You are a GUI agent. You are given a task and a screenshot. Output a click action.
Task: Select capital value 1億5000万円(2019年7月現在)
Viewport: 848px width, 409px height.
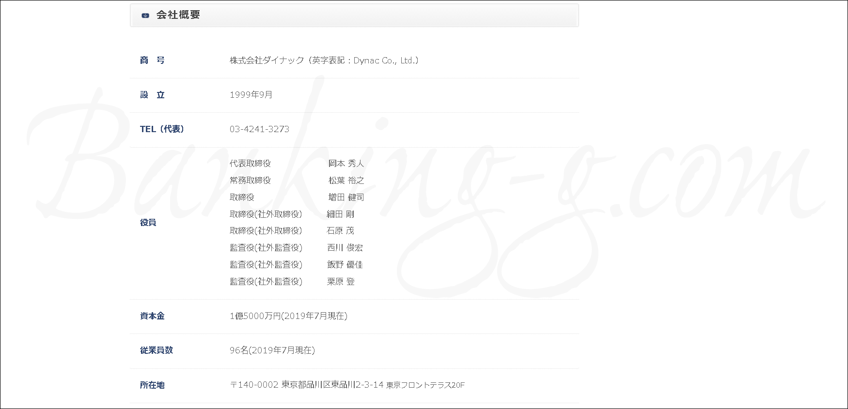click(x=288, y=316)
